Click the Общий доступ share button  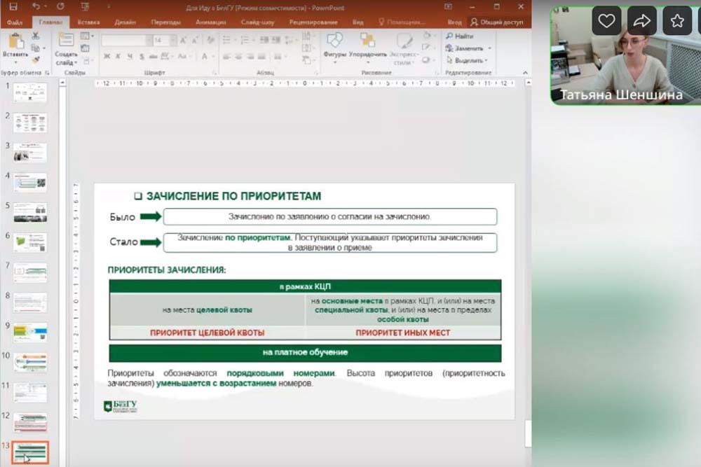tap(498, 22)
